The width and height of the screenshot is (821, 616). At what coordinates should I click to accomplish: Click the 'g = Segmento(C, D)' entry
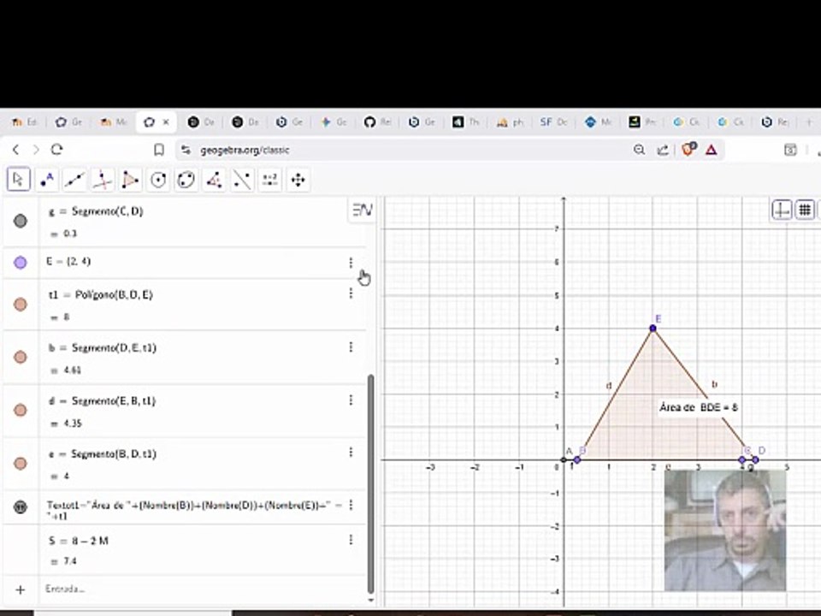[96, 211]
